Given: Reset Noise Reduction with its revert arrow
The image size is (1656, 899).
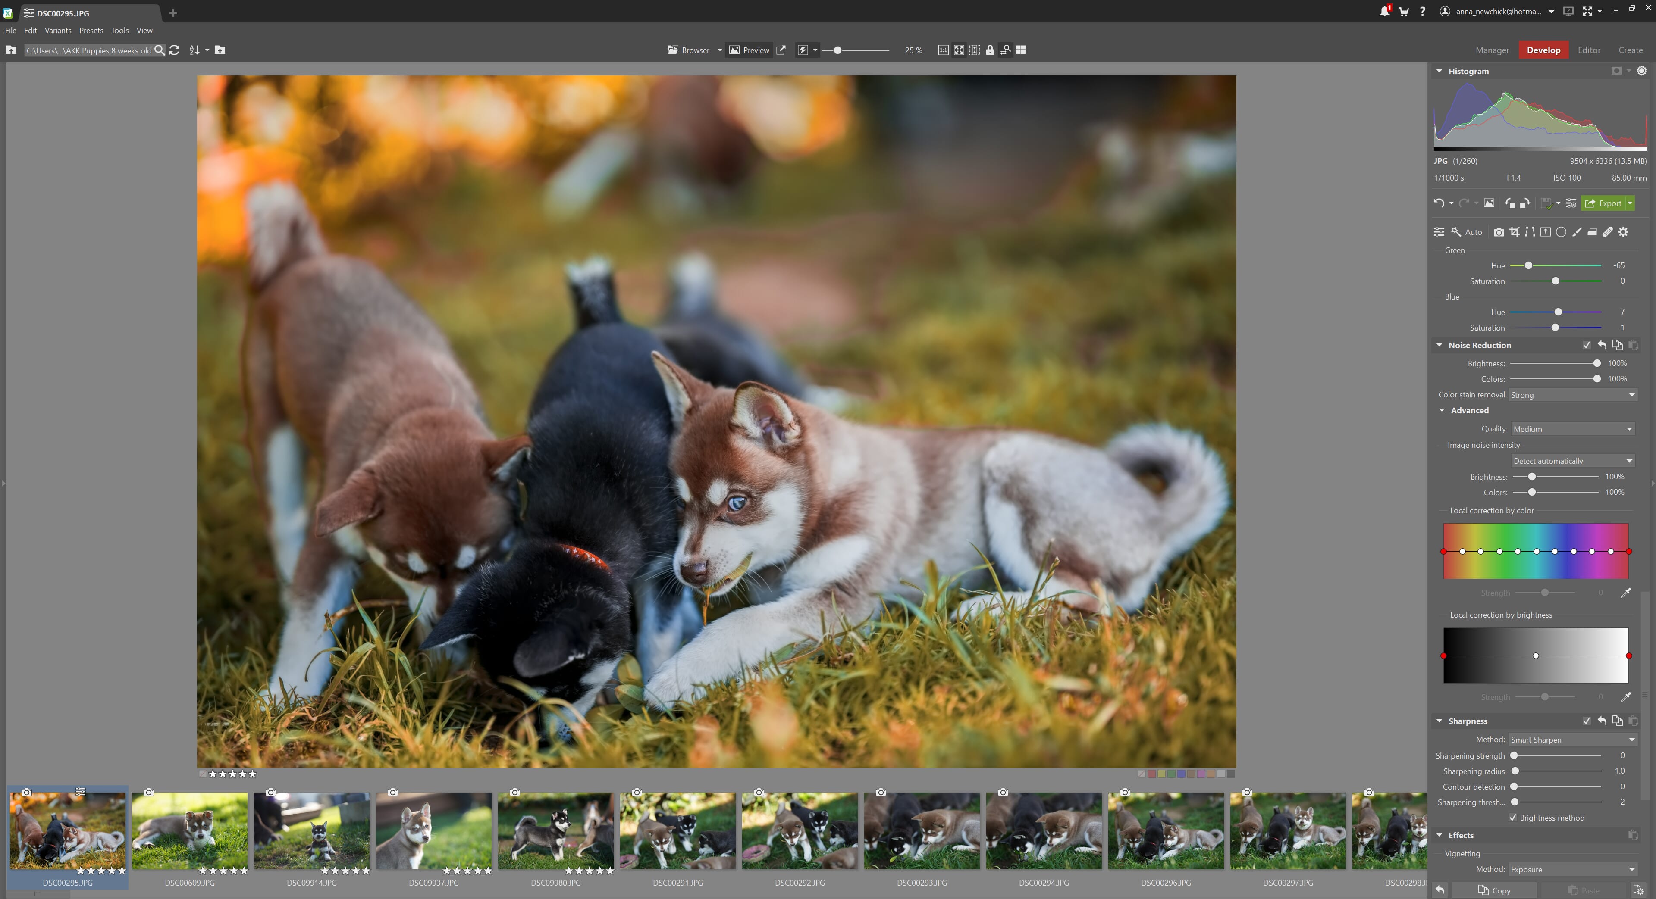Looking at the screenshot, I should 1601,345.
